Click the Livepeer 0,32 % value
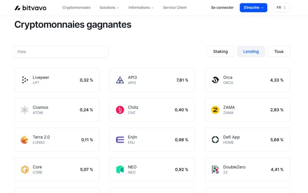 point(86,80)
